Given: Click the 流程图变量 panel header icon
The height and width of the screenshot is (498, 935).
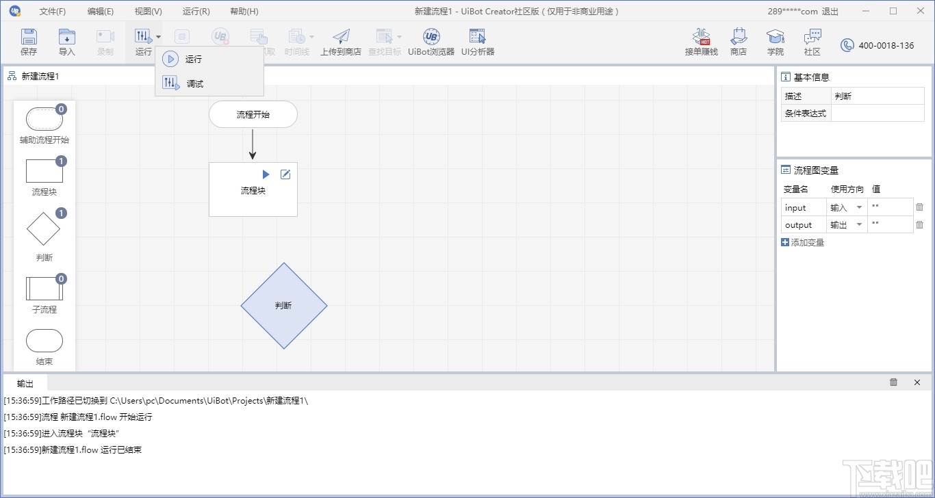Looking at the screenshot, I should point(786,170).
